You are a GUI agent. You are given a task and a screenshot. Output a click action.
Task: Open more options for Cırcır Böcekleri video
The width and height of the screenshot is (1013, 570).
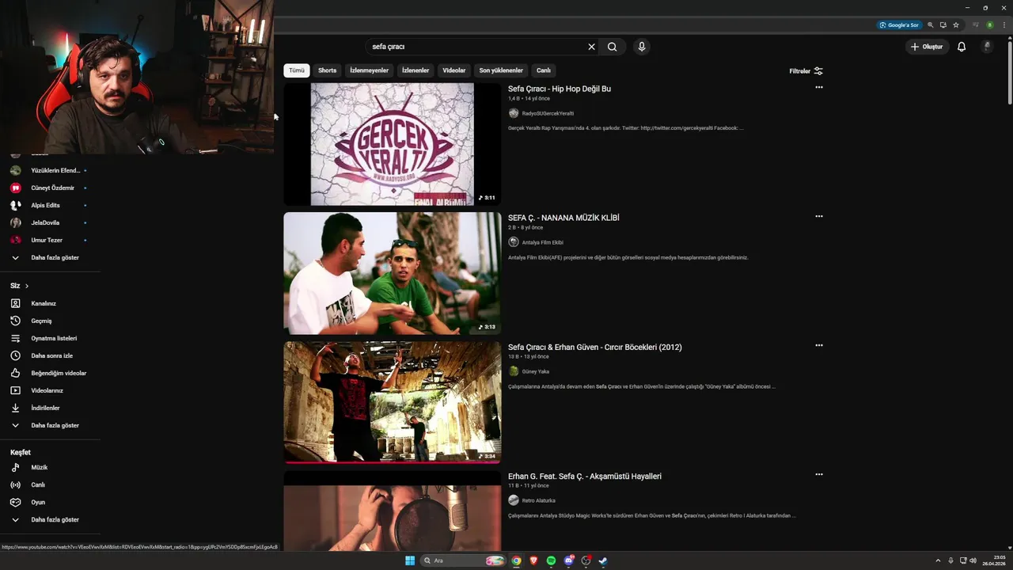pyautogui.click(x=819, y=345)
